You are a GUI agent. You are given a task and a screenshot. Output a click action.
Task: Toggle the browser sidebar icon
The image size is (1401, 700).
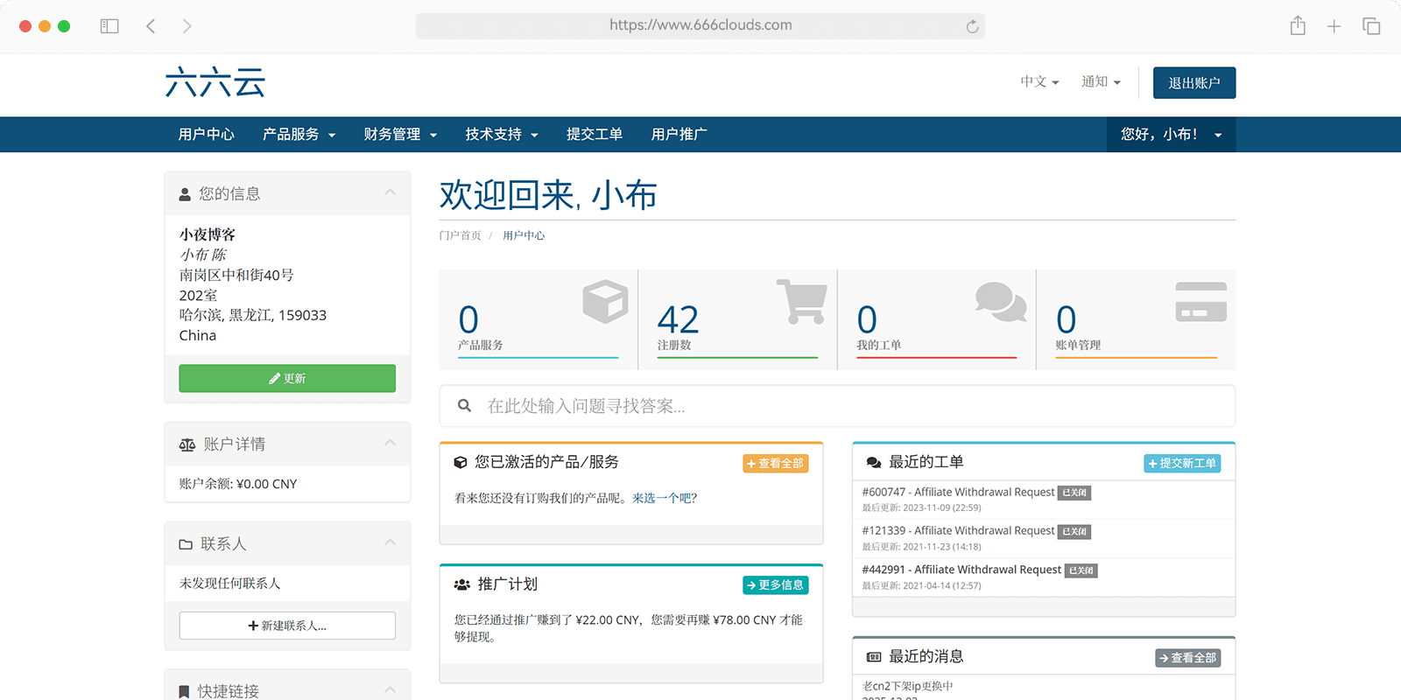click(109, 26)
